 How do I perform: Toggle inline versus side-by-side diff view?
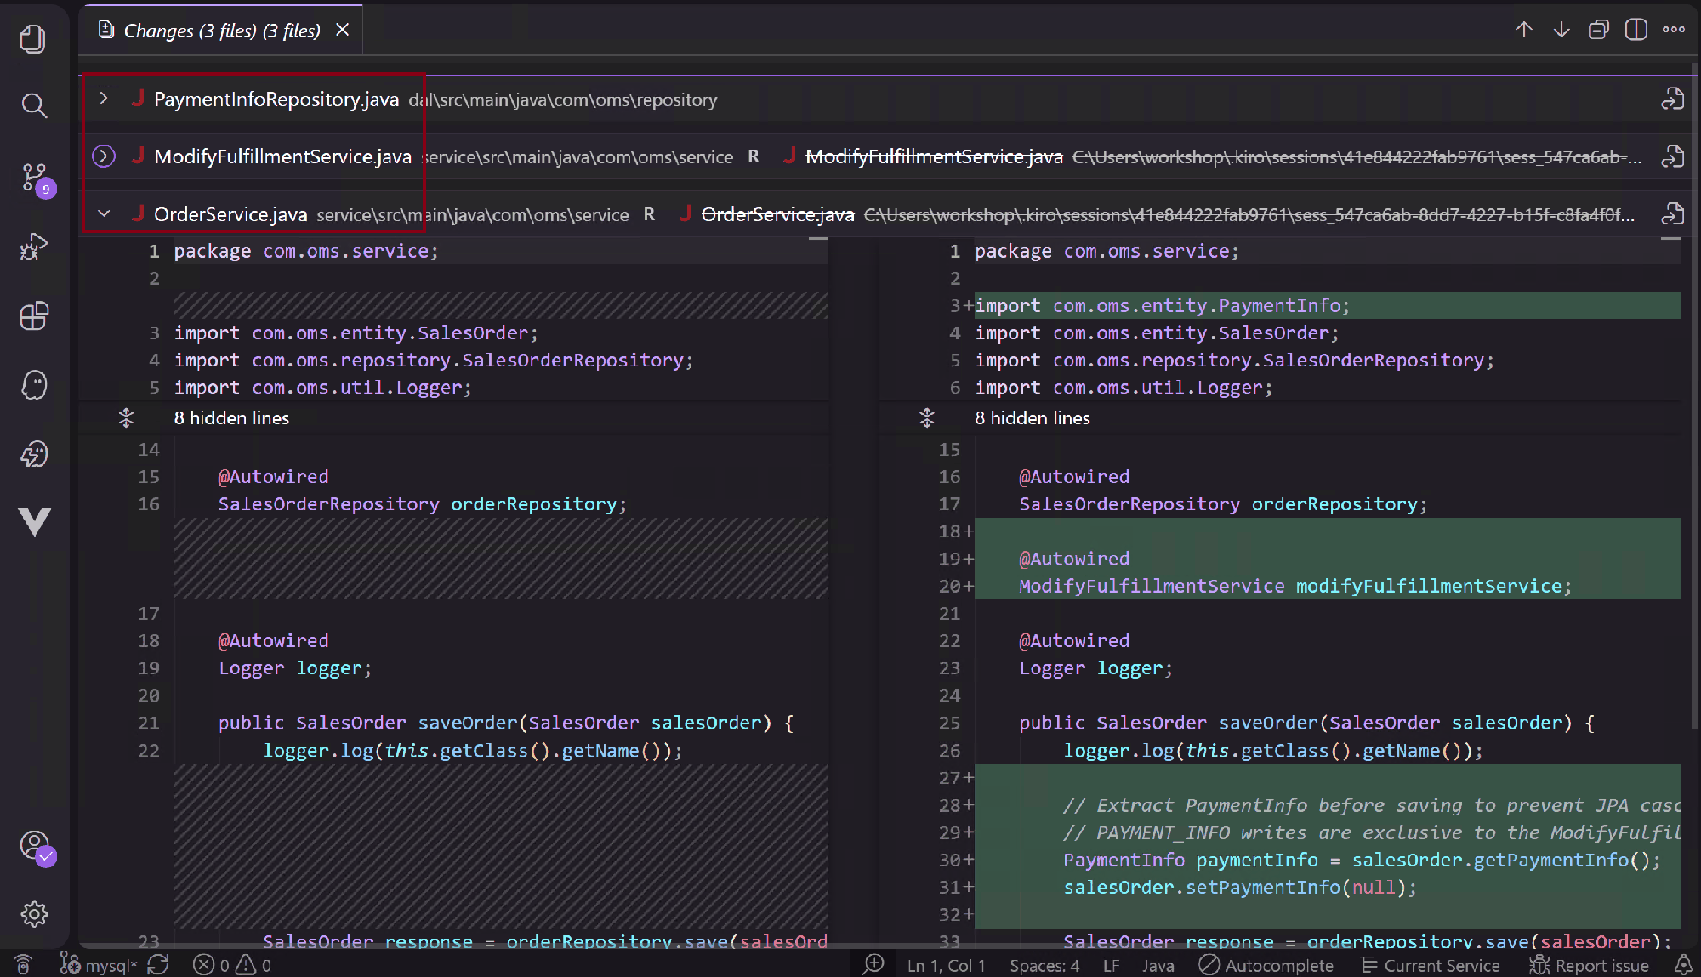point(1636,30)
